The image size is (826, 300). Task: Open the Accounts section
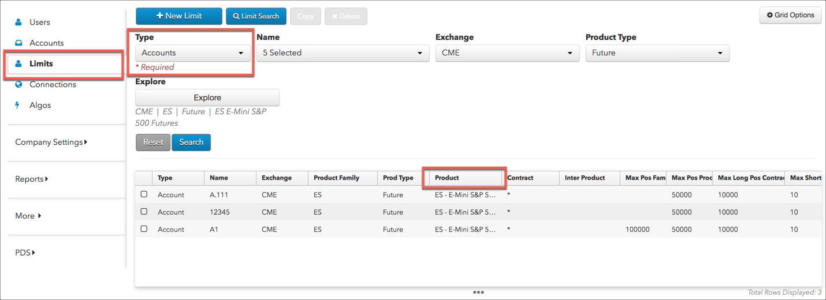tap(47, 43)
